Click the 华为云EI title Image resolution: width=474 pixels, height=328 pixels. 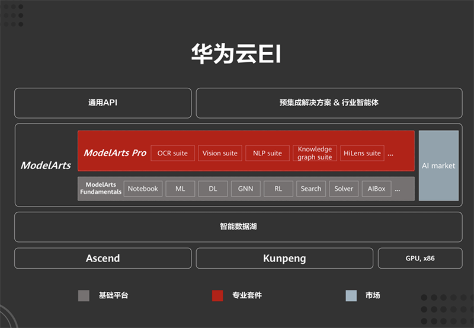236,54
